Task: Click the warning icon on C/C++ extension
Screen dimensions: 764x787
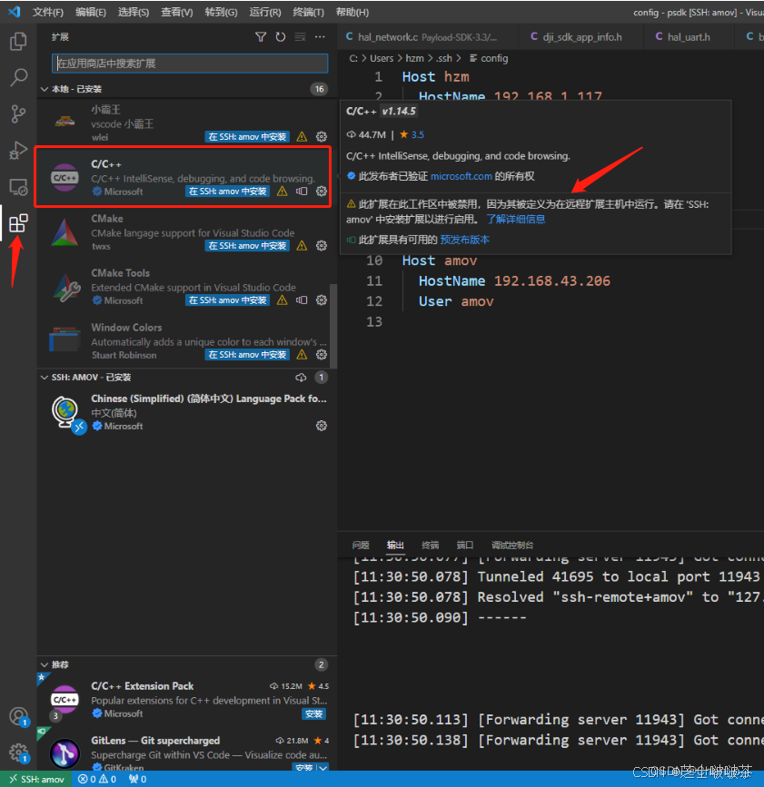Action: point(283,192)
